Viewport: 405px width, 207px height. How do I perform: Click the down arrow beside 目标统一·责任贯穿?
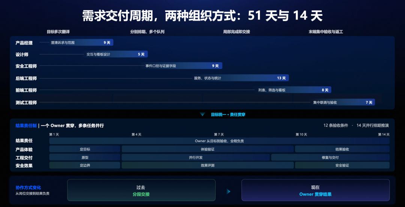point(202,114)
